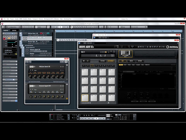
Task: Click the OPTIONS button in Groove Agent
Action: (x=140, y=61)
